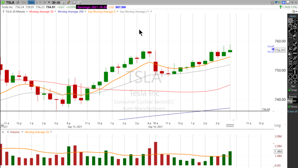Select the hand pan tool
The image size is (298, 168).
click(290, 26)
